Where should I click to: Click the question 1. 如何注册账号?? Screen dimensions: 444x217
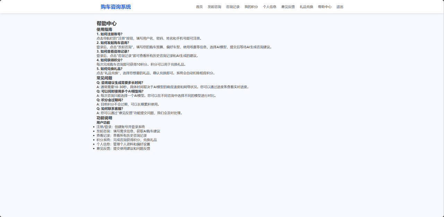(x=109, y=34)
